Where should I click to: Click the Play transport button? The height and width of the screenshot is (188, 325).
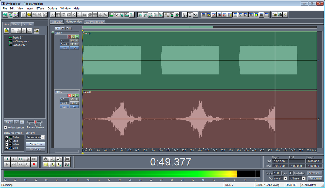tap(14, 159)
